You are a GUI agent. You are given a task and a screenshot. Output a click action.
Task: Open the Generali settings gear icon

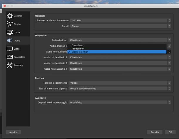[10, 16]
